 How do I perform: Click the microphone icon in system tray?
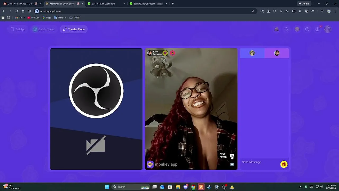(x=306, y=187)
